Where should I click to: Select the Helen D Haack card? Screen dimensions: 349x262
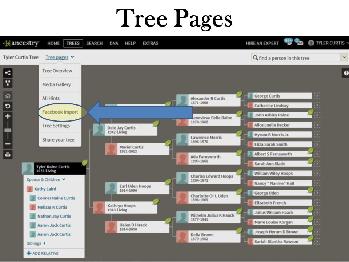tap(137, 227)
